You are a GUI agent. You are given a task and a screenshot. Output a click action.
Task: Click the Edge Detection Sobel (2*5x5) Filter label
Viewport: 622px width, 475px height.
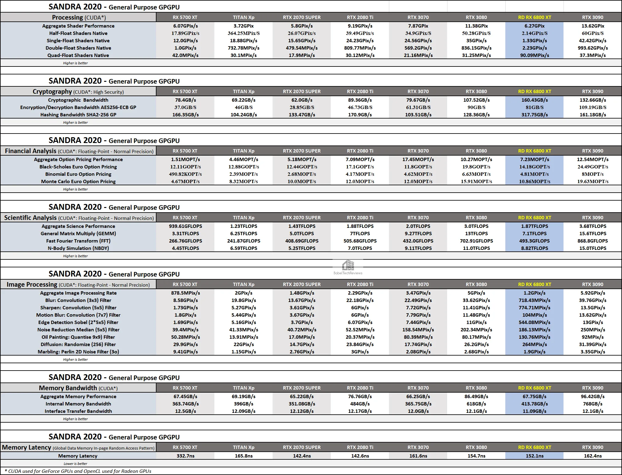click(78, 322)
